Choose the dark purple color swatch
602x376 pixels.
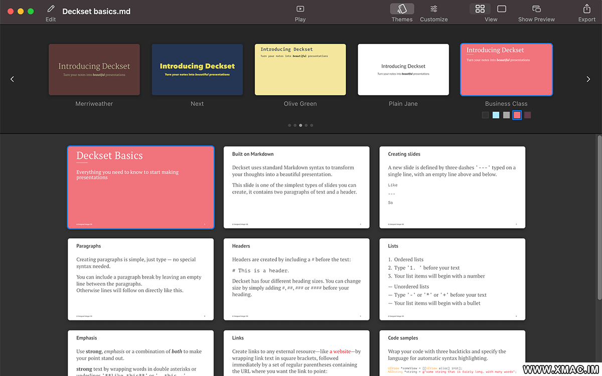click(527, 115)
